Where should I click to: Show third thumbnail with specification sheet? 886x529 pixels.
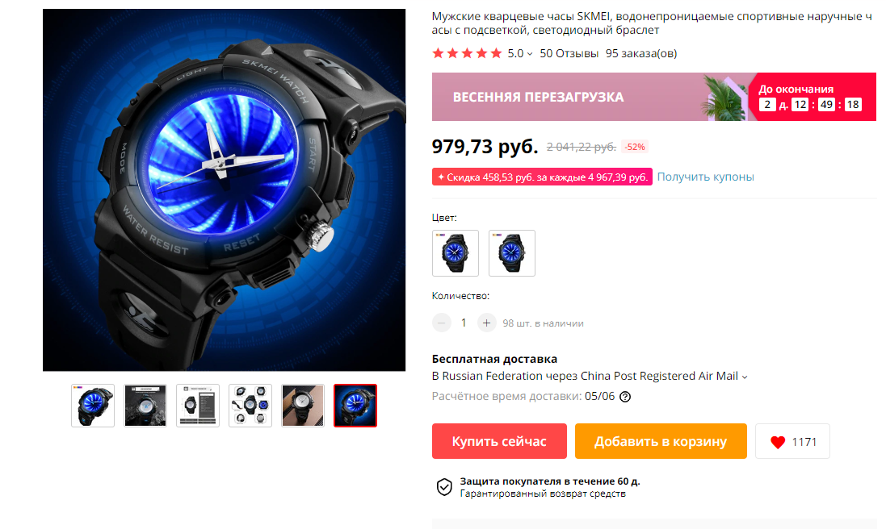click(x=198, y=406)
